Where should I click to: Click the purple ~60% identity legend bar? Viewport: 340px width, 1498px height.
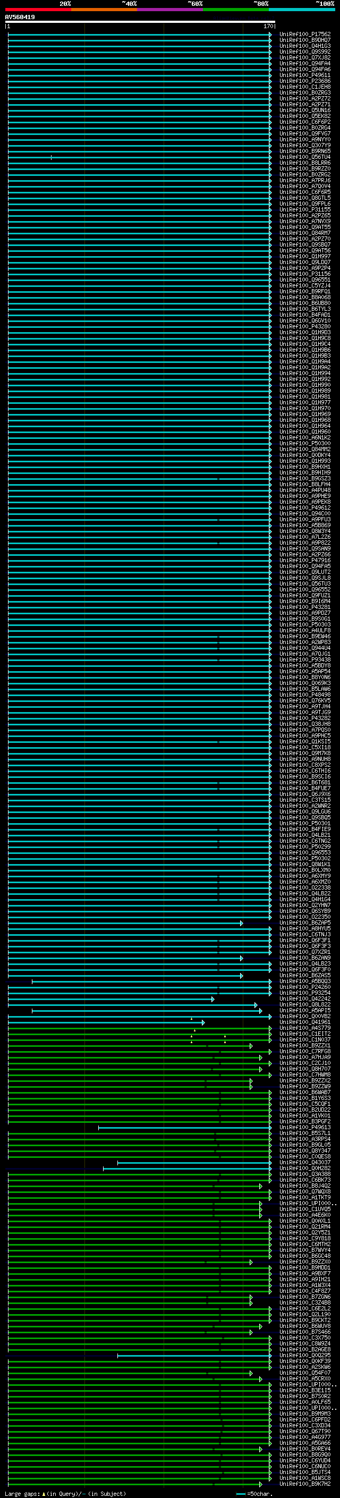point(171,10)
